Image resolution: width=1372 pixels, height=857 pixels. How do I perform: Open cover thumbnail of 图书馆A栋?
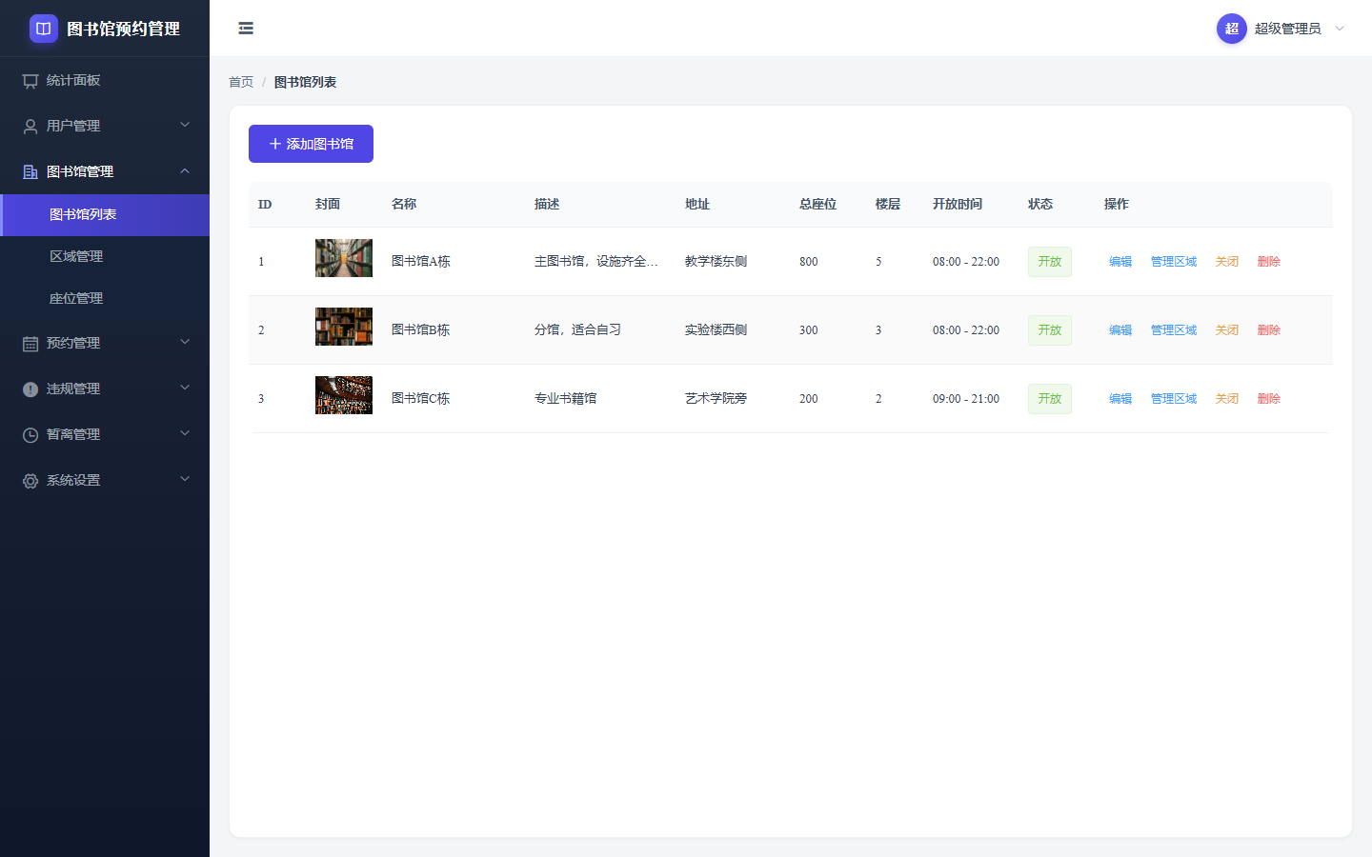point(344,258)
